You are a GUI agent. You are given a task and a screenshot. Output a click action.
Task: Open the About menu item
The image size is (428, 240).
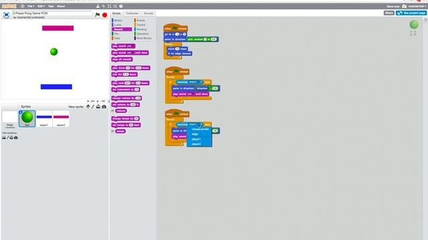[x=61, y=6]
